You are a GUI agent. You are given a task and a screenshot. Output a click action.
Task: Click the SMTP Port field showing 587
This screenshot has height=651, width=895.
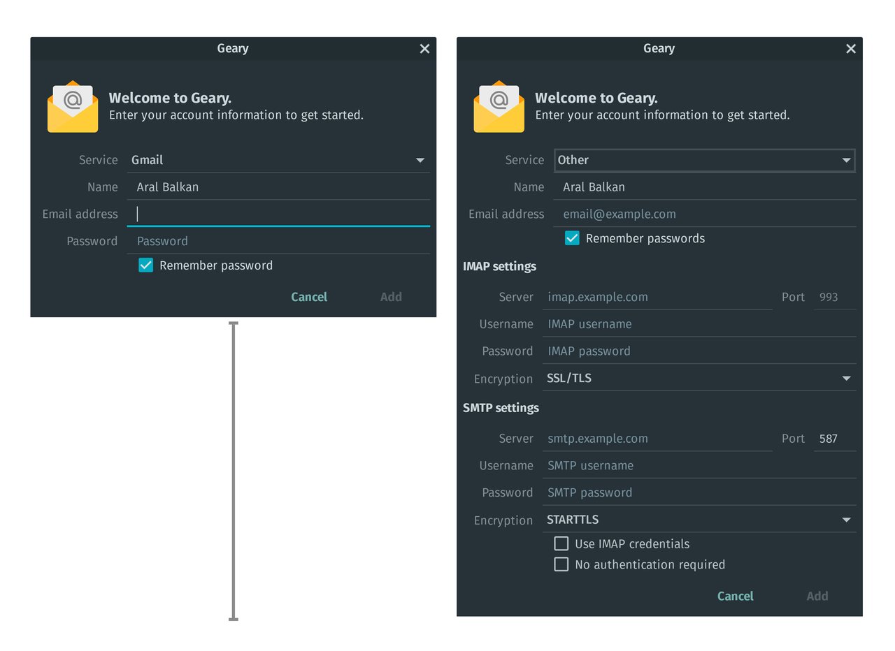point(835,439)
